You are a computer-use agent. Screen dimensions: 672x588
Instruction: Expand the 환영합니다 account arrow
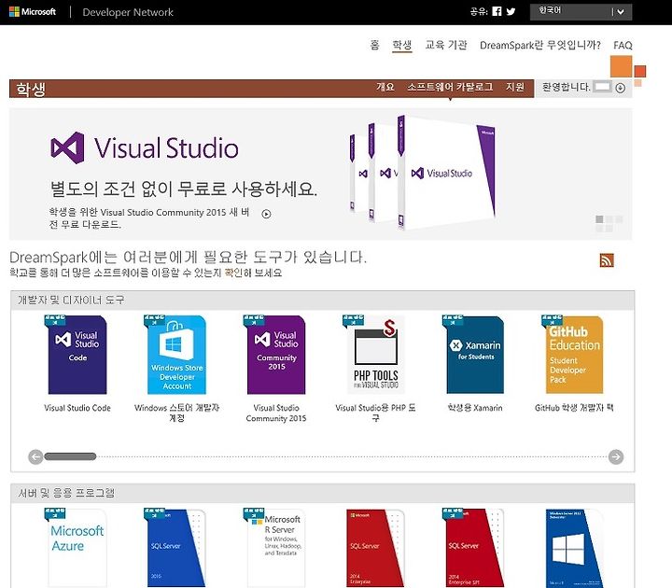[x=620, y=88]
